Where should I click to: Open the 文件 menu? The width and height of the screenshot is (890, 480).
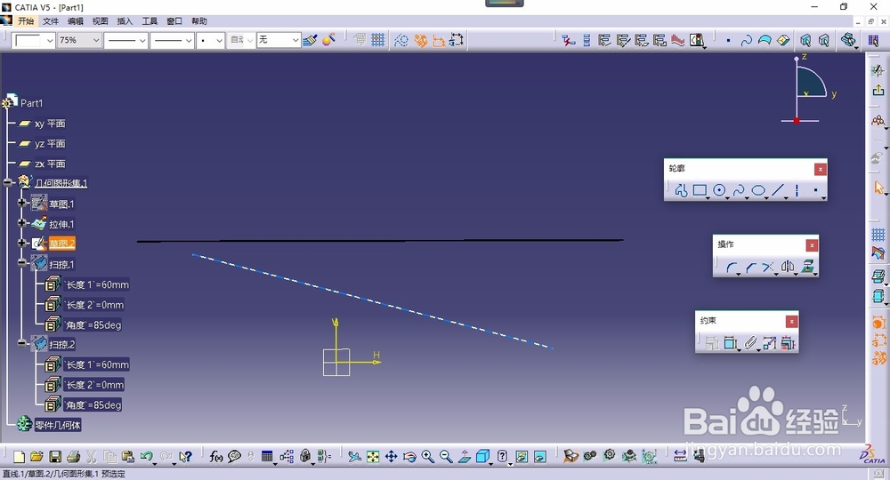click(51, 21)
